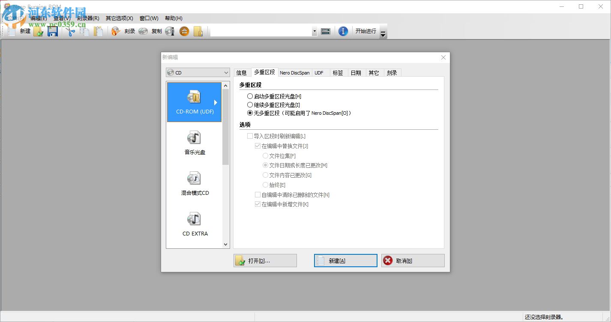Click the choose recorder drive icon
Viewport: 611px width, 322px height.
click(326, 31)
